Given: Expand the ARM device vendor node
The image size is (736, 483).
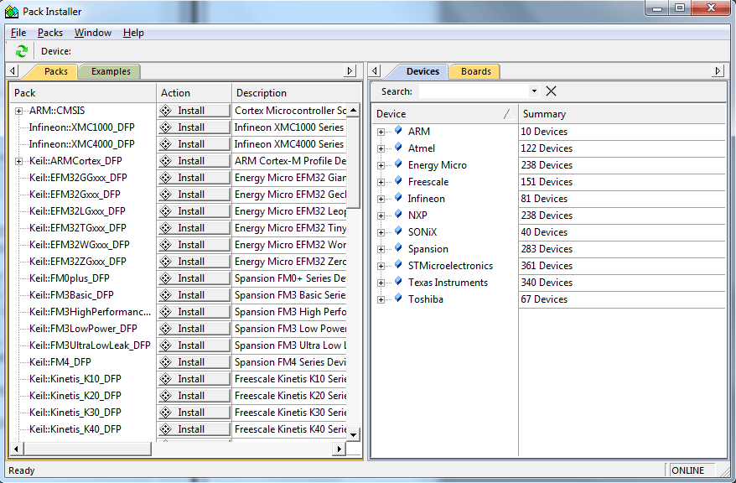Looking at the screenshot, I should pyautogui.click(x=381, y=132).
